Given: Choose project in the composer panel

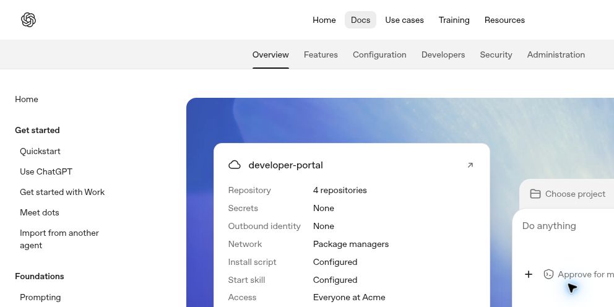Looking at the screenshot, I should (568, 194).
